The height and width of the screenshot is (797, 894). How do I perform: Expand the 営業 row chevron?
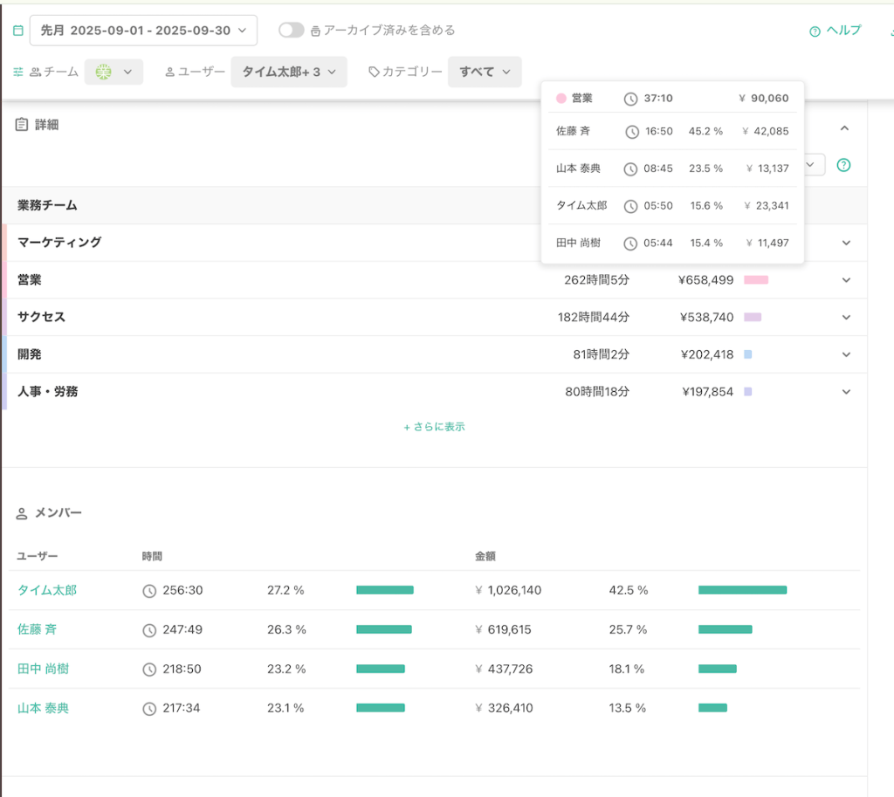846,280
